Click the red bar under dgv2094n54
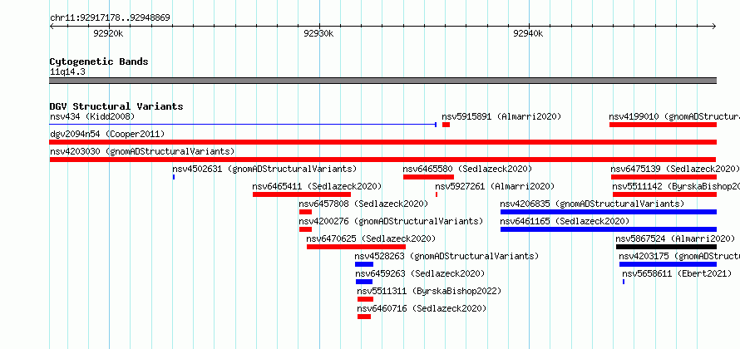Image resolution: width=740 pixels, height=349 pixels. (383, 142)
